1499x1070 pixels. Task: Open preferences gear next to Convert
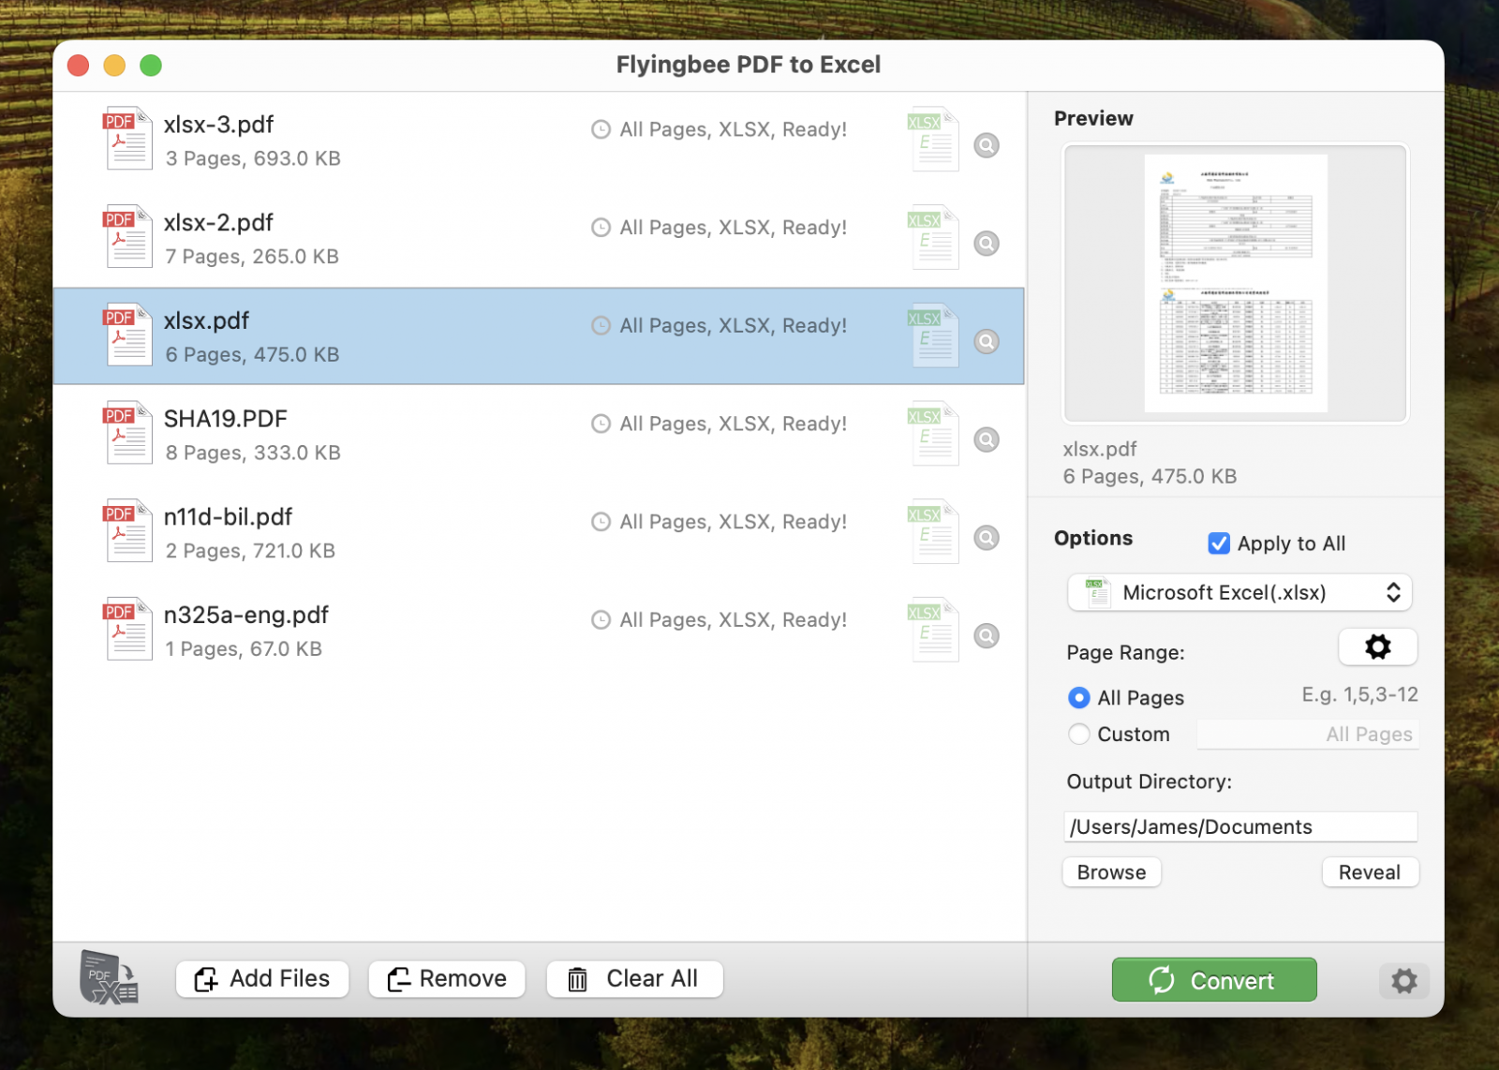click(1403, 981)
